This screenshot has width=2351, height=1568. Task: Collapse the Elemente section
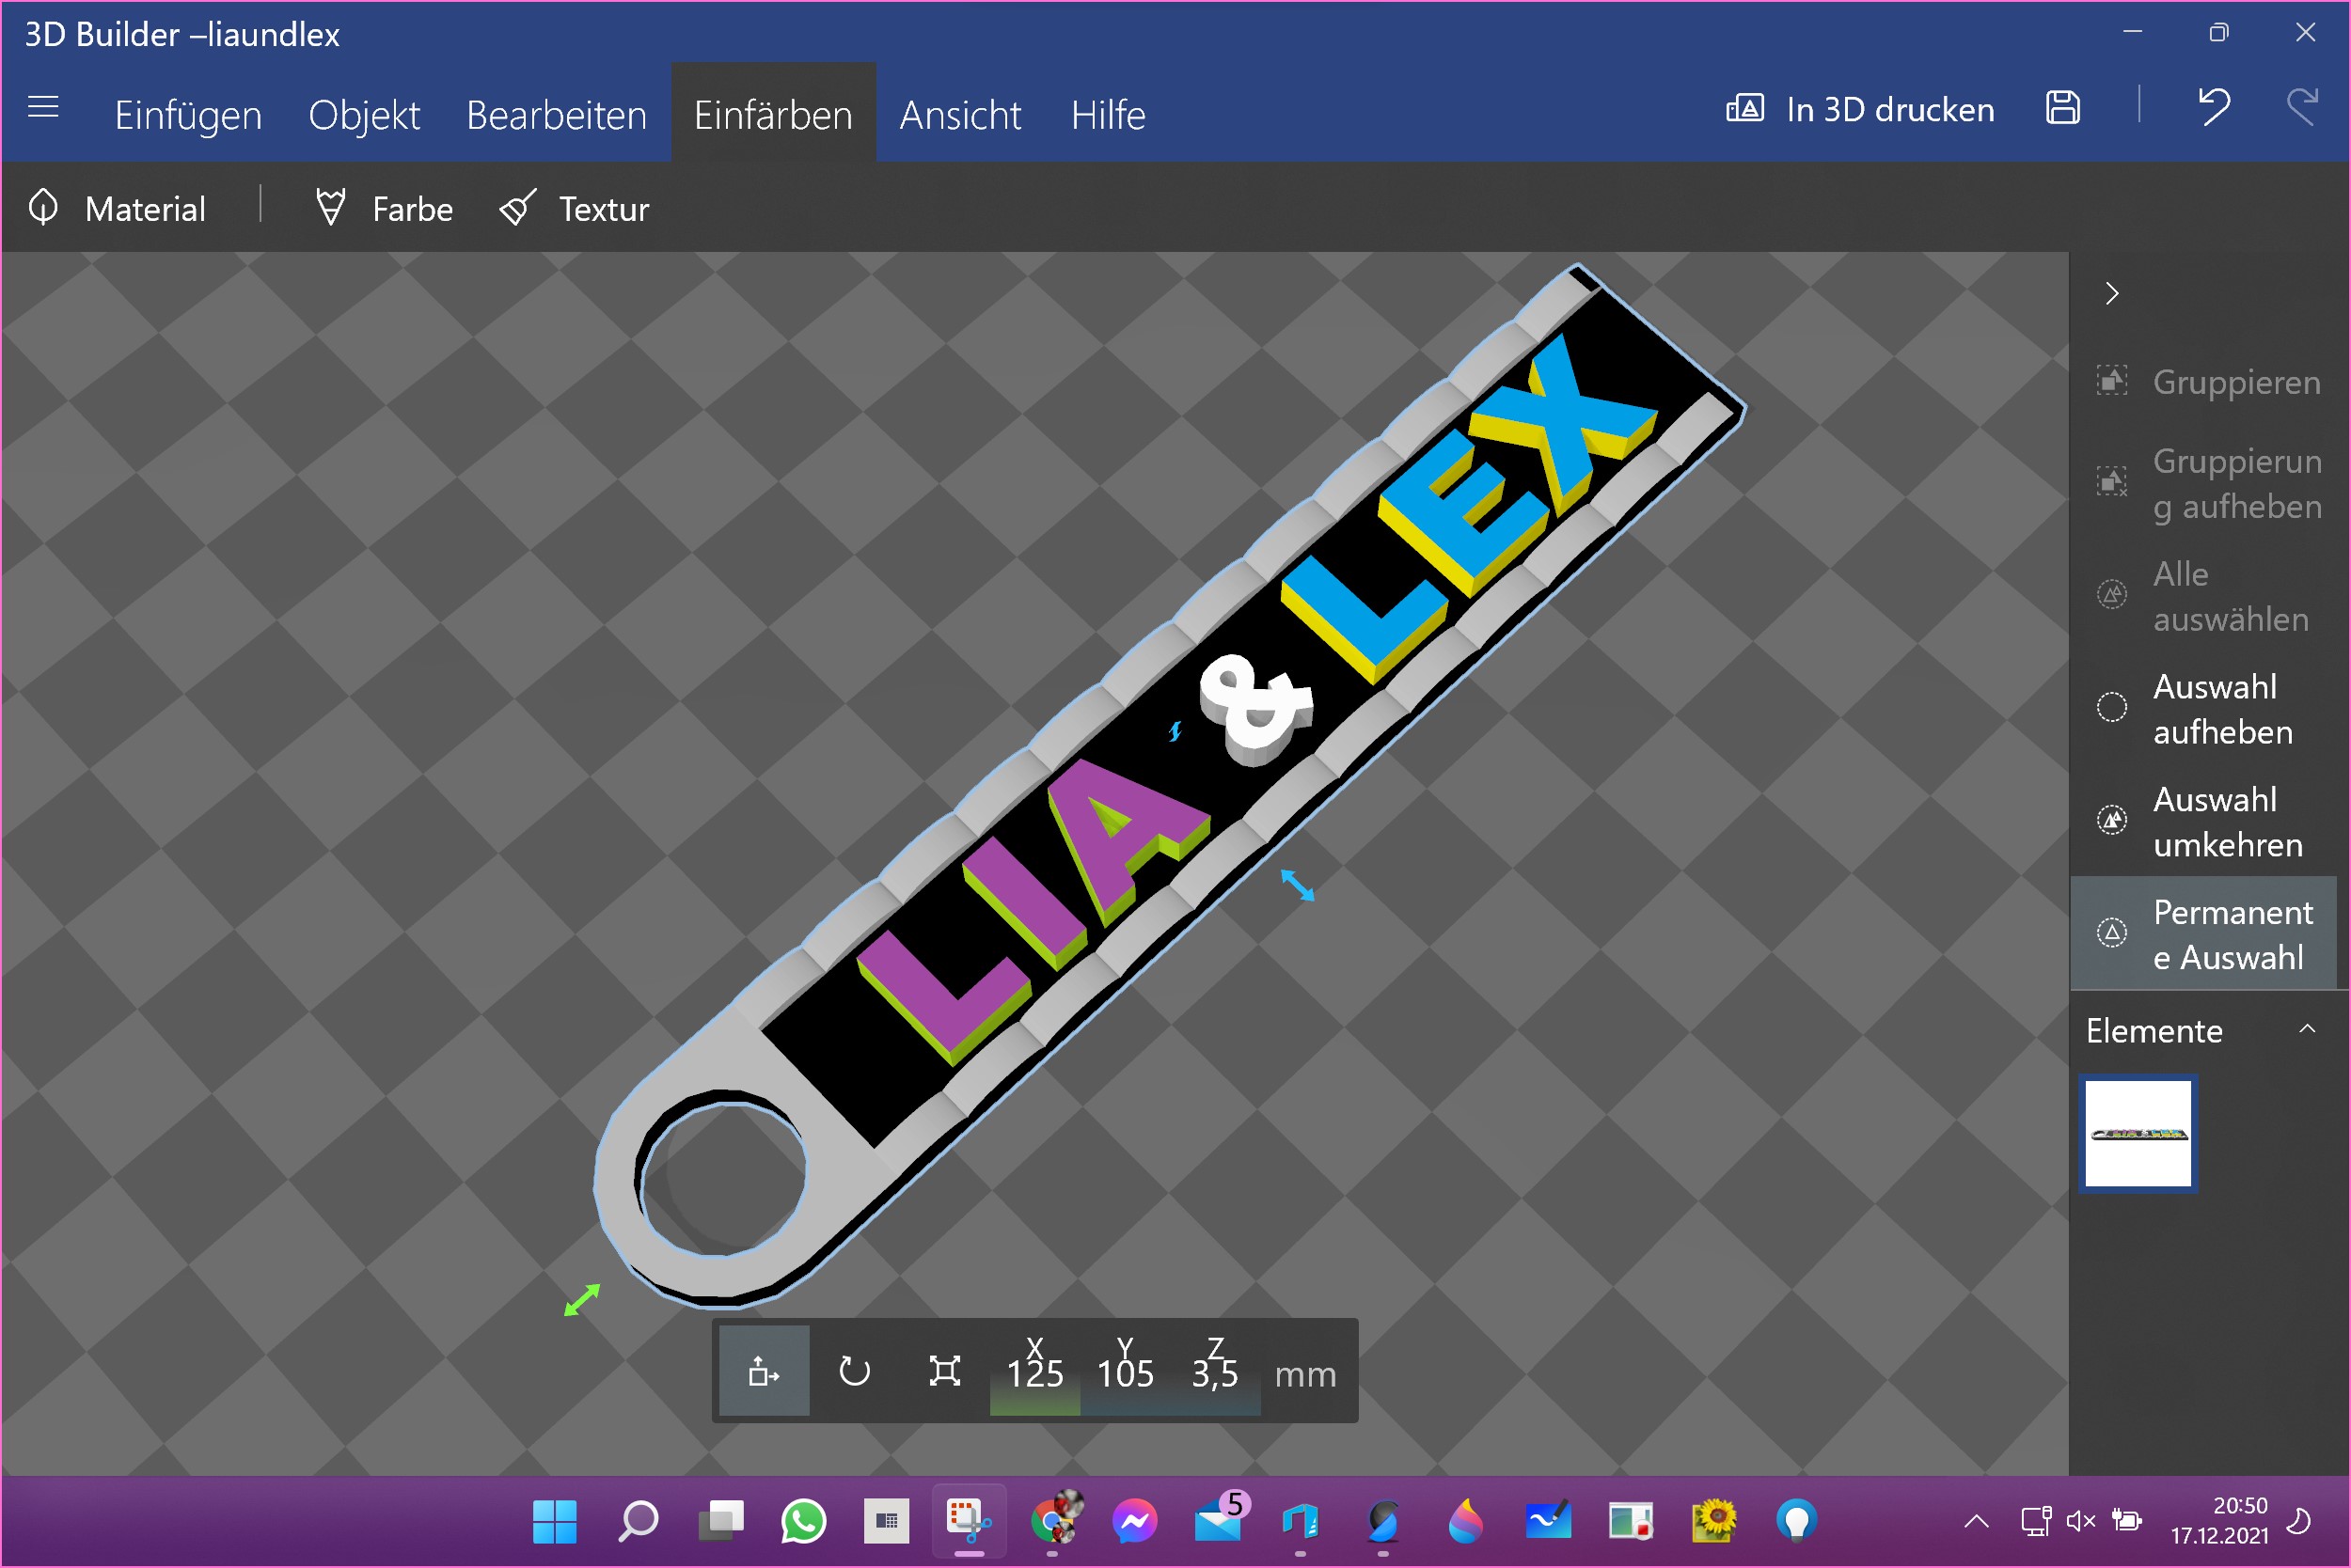point(2307,1029)
